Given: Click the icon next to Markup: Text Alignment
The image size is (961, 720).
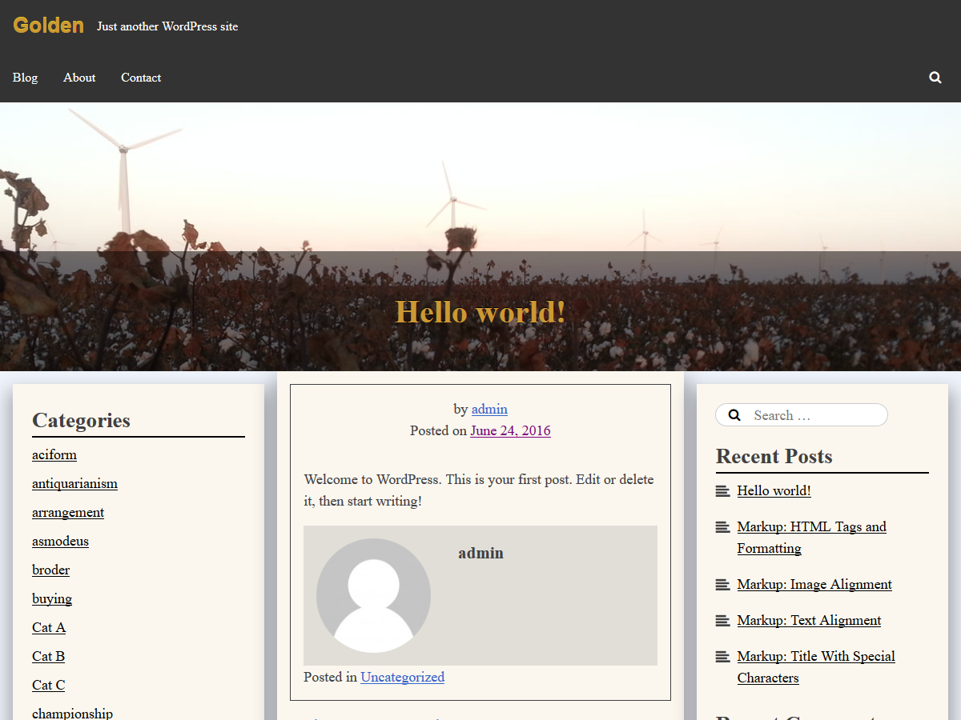Looking at the screenshot, I should coord(722,621).
